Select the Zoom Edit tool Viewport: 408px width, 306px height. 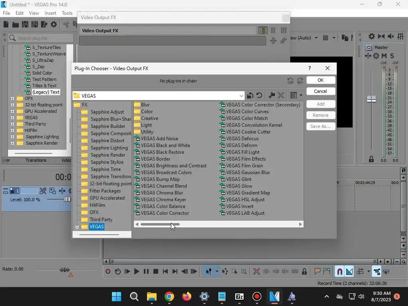pyautogui.click(x=244, y=272)
